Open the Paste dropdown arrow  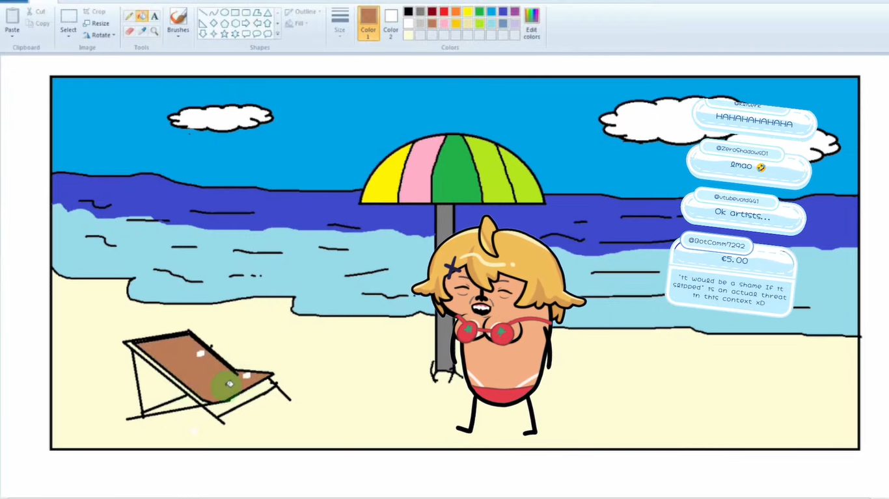click(12, 36)
